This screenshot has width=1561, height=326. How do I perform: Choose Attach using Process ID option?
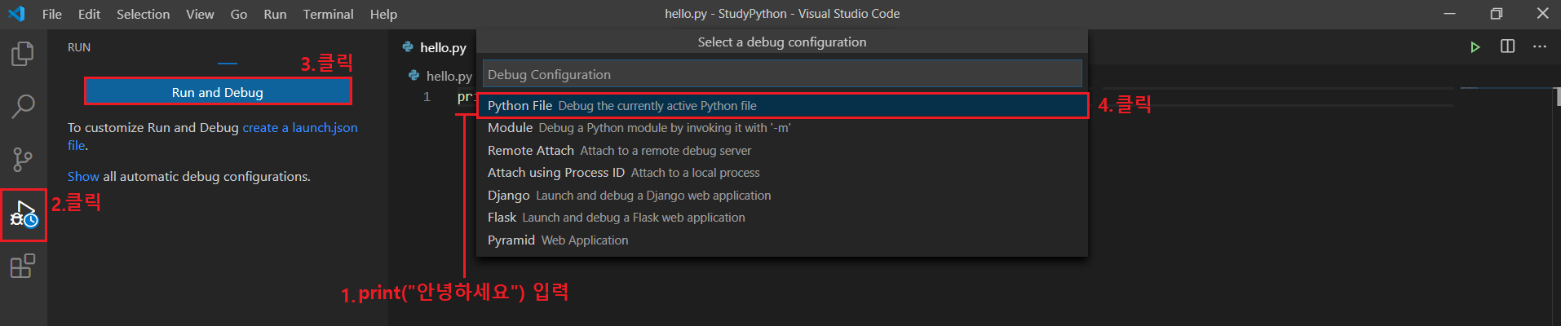click(x=782, y=173)
